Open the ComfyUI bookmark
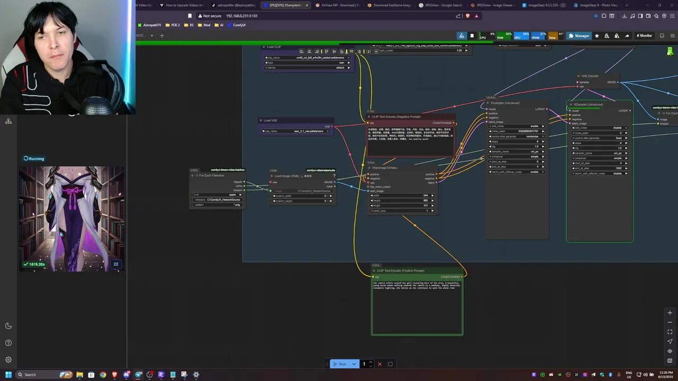Screen dimensions: 678x381 coord(237,25)
